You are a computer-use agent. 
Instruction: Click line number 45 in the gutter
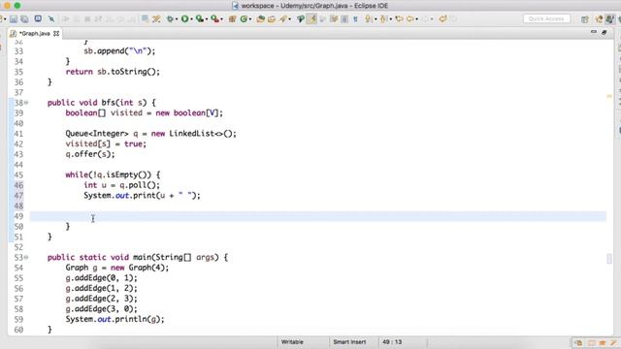(x=18, y=174)
